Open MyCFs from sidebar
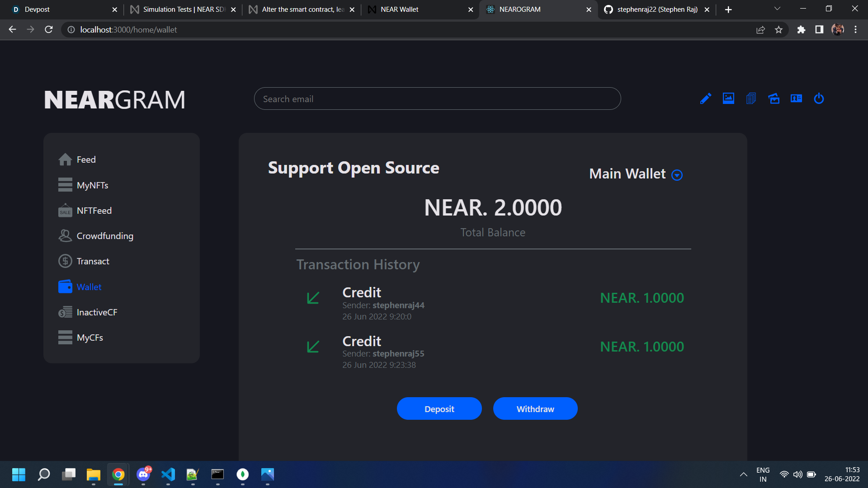The image size is (868, 488). click(90, 338)
